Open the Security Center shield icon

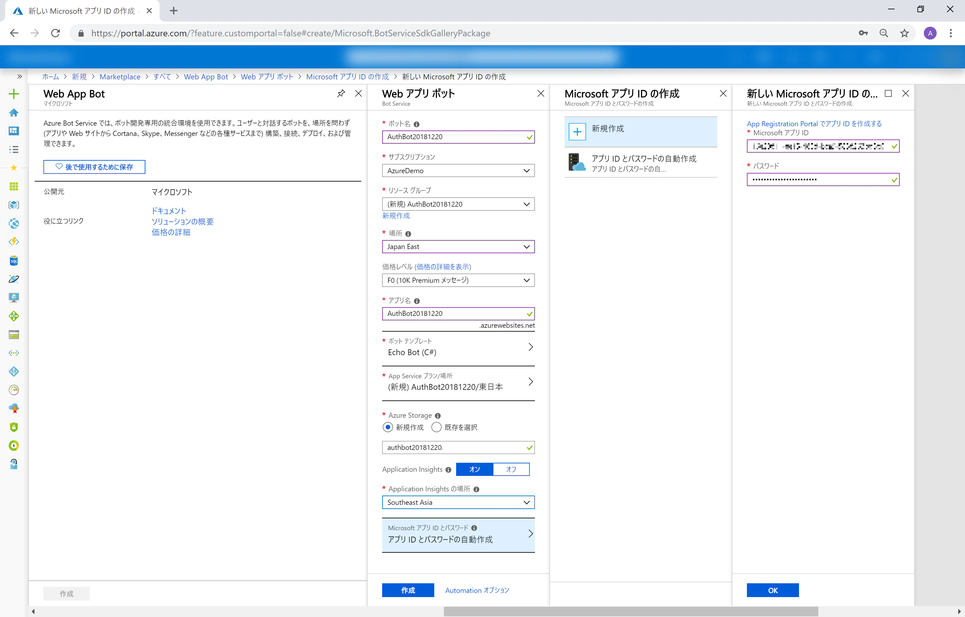click(14, 427)
